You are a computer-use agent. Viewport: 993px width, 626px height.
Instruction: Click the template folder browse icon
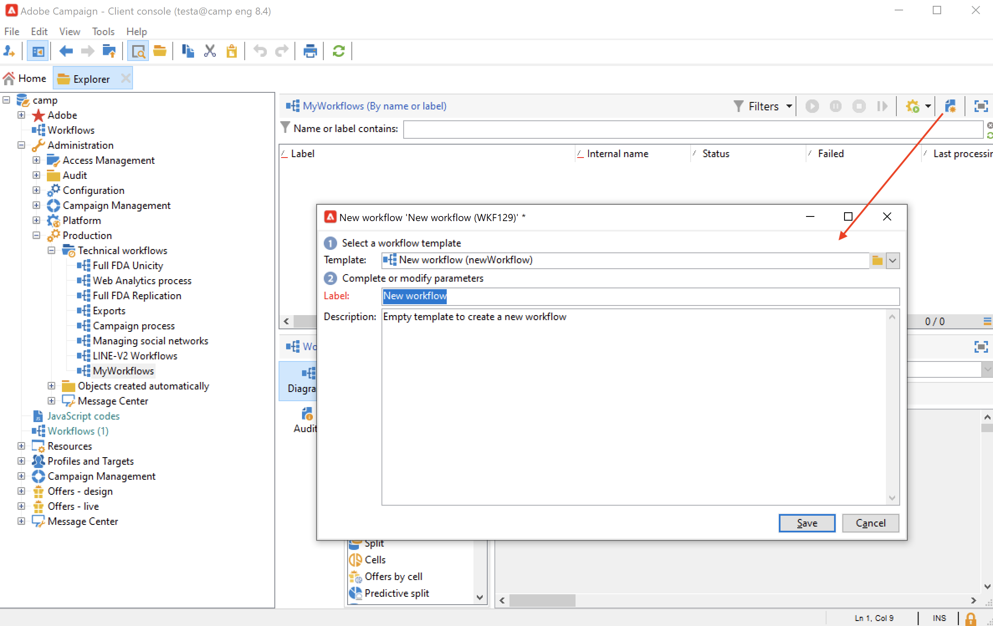[877, 260]
